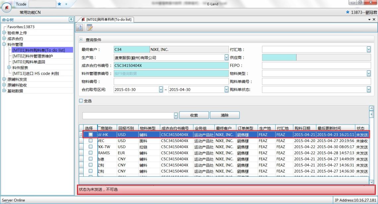Select the [MT01]购料单料件 tab
This screenshot has height=204, width=378.
pyautogui.click(x=106, y=20)
